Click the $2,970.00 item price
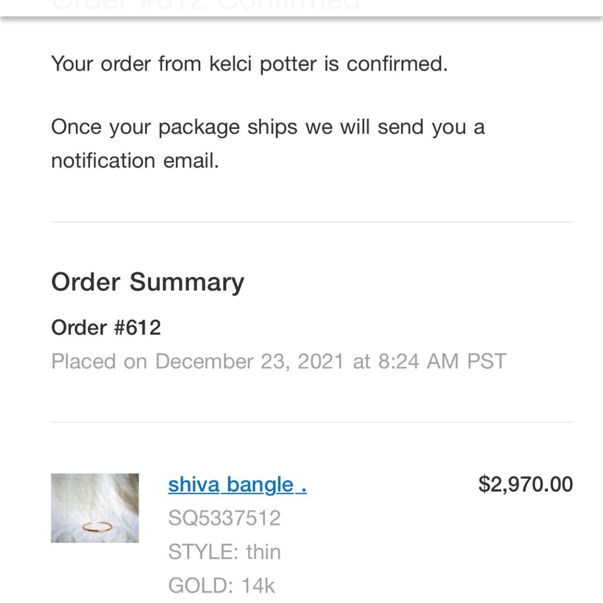The width and height of the screenshot is (603, 603). click(525, 484)
